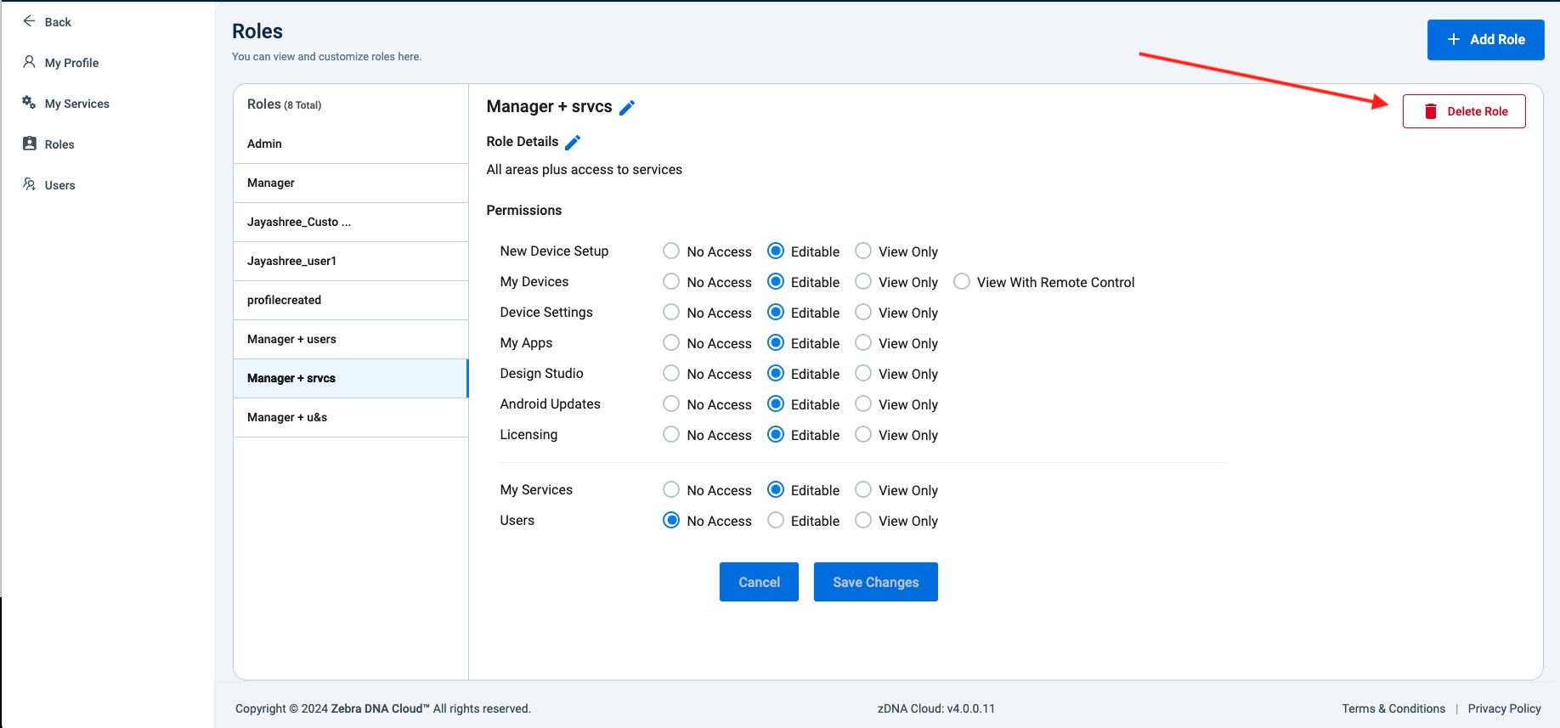1560x728 pixels.
Task: Click the Cancel button
Action: tap(759, 582)
